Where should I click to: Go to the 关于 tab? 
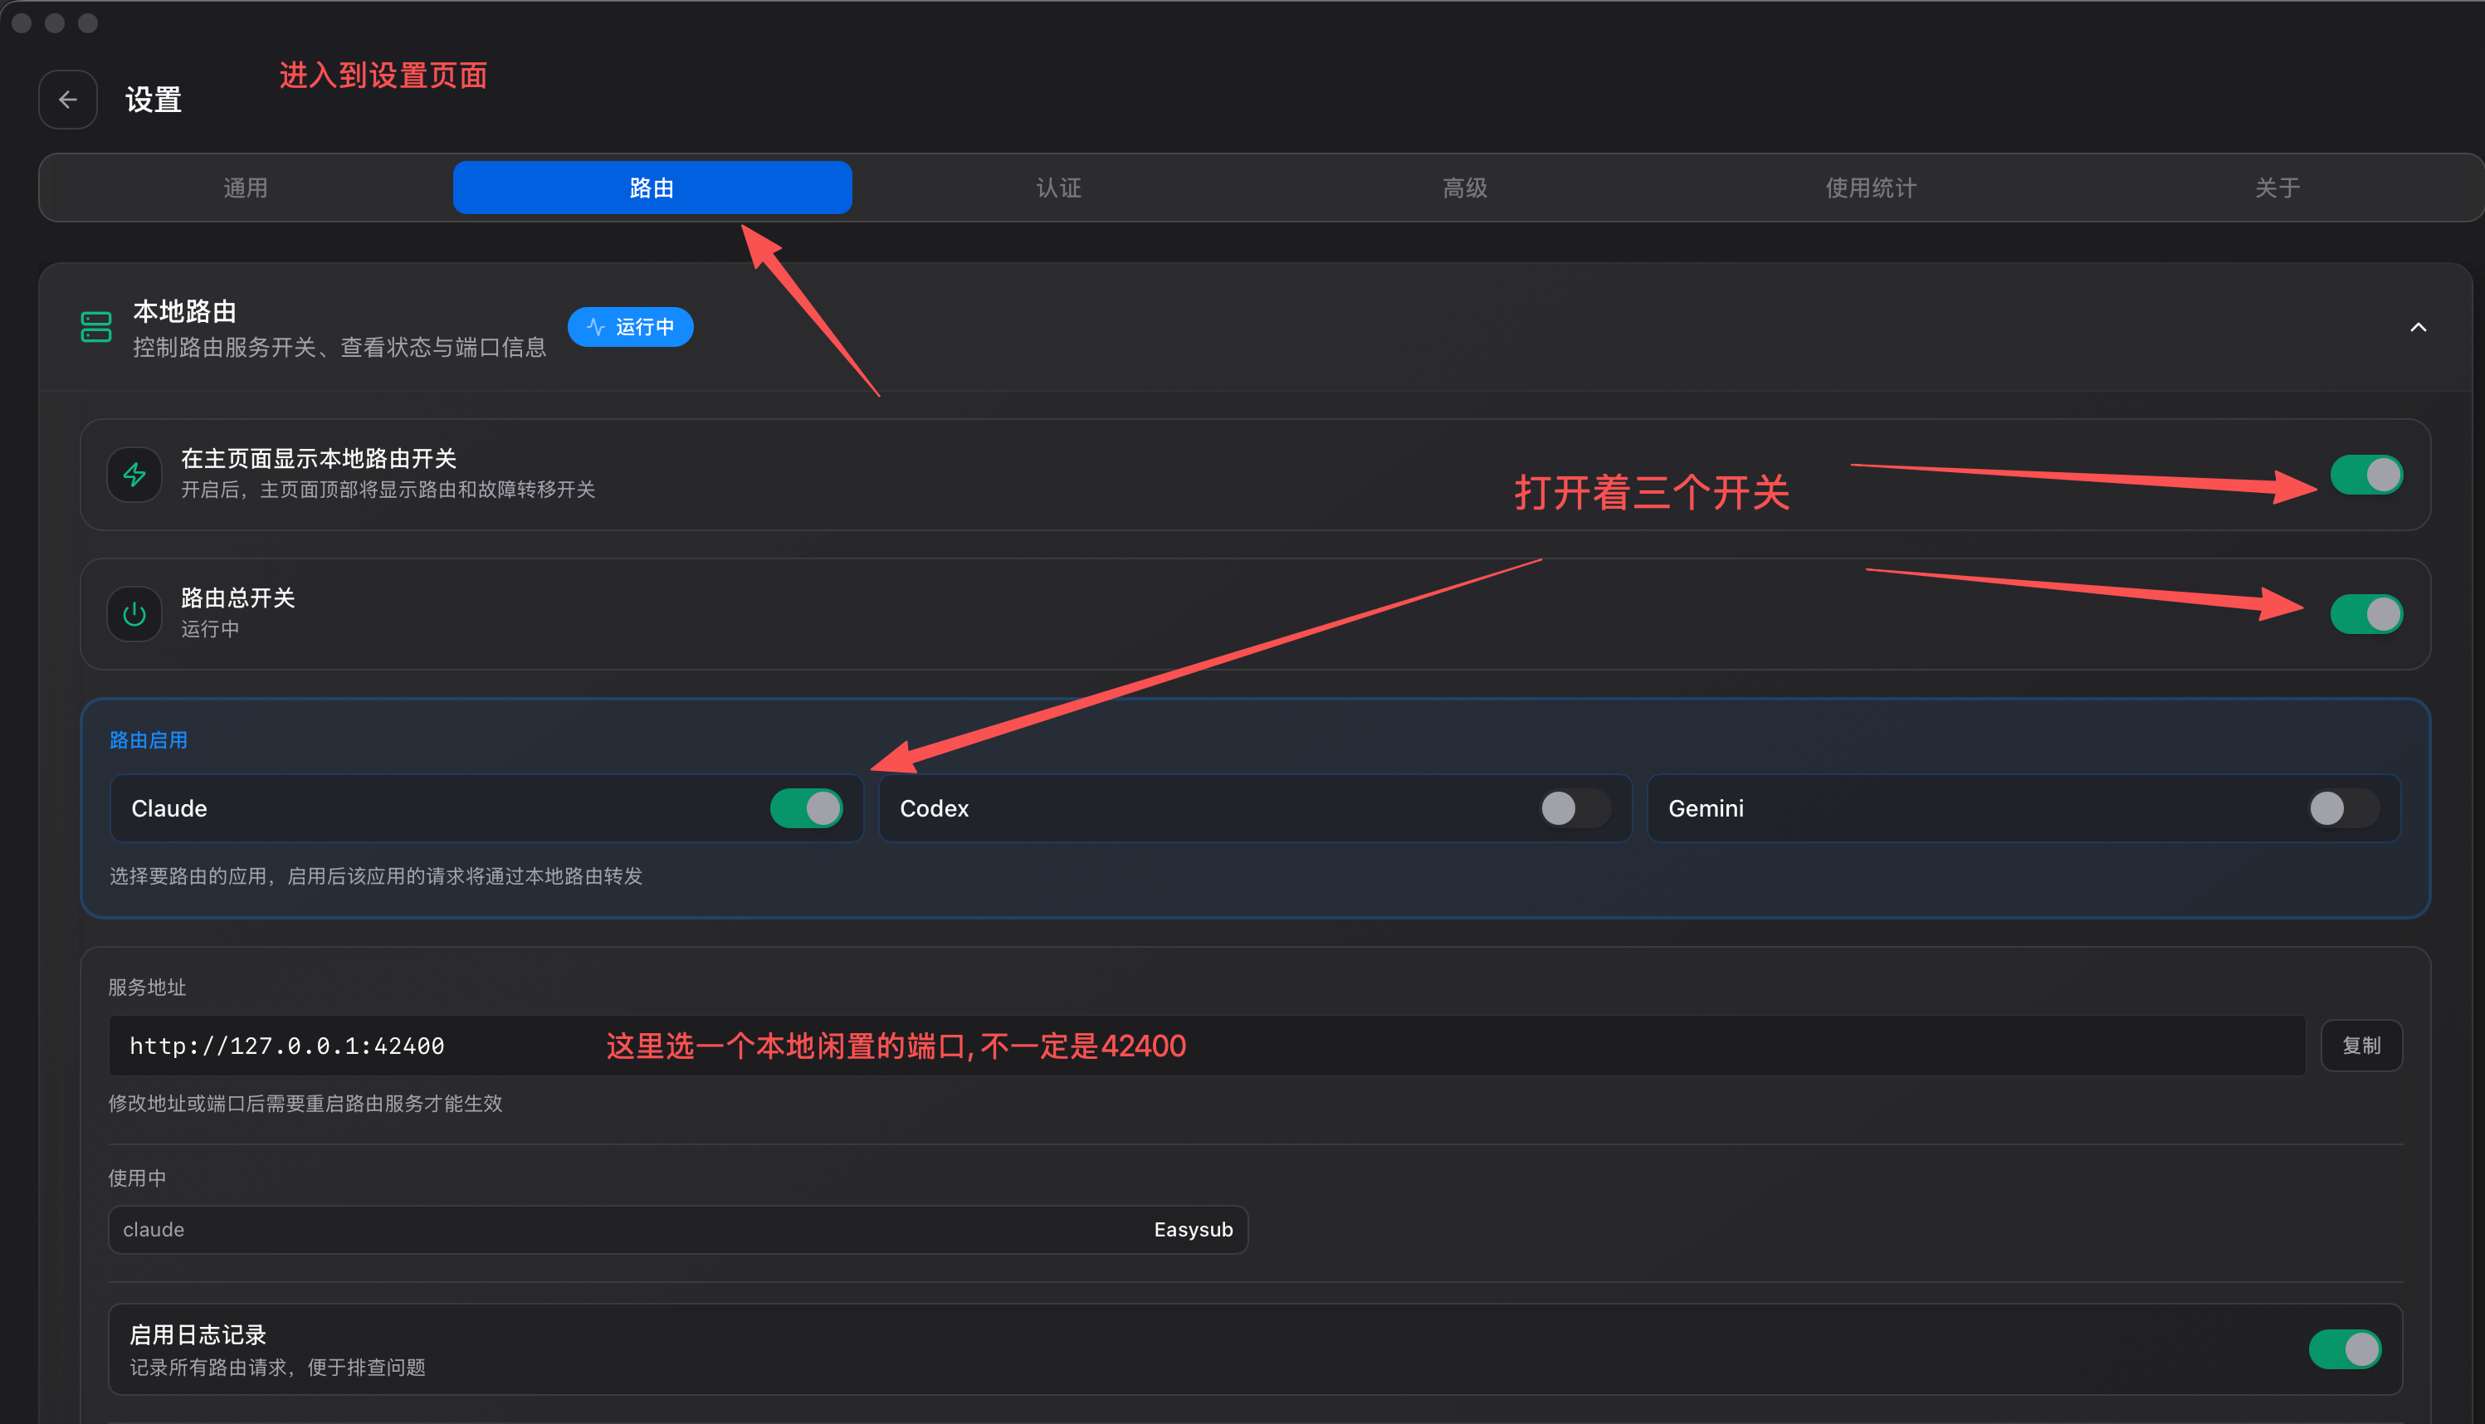click(x=2278, y=188)
